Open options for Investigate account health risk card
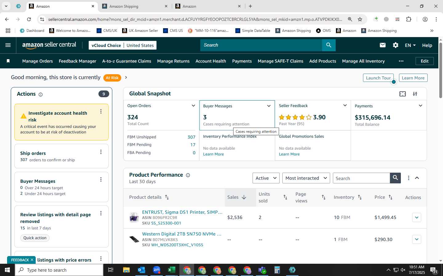This screenshot has width=443, height=276. (101, 112)
